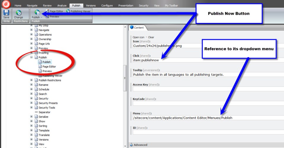Open the Publish button dropdown arrow
This screenshot has height=148, width=284.
coord(41,17)
